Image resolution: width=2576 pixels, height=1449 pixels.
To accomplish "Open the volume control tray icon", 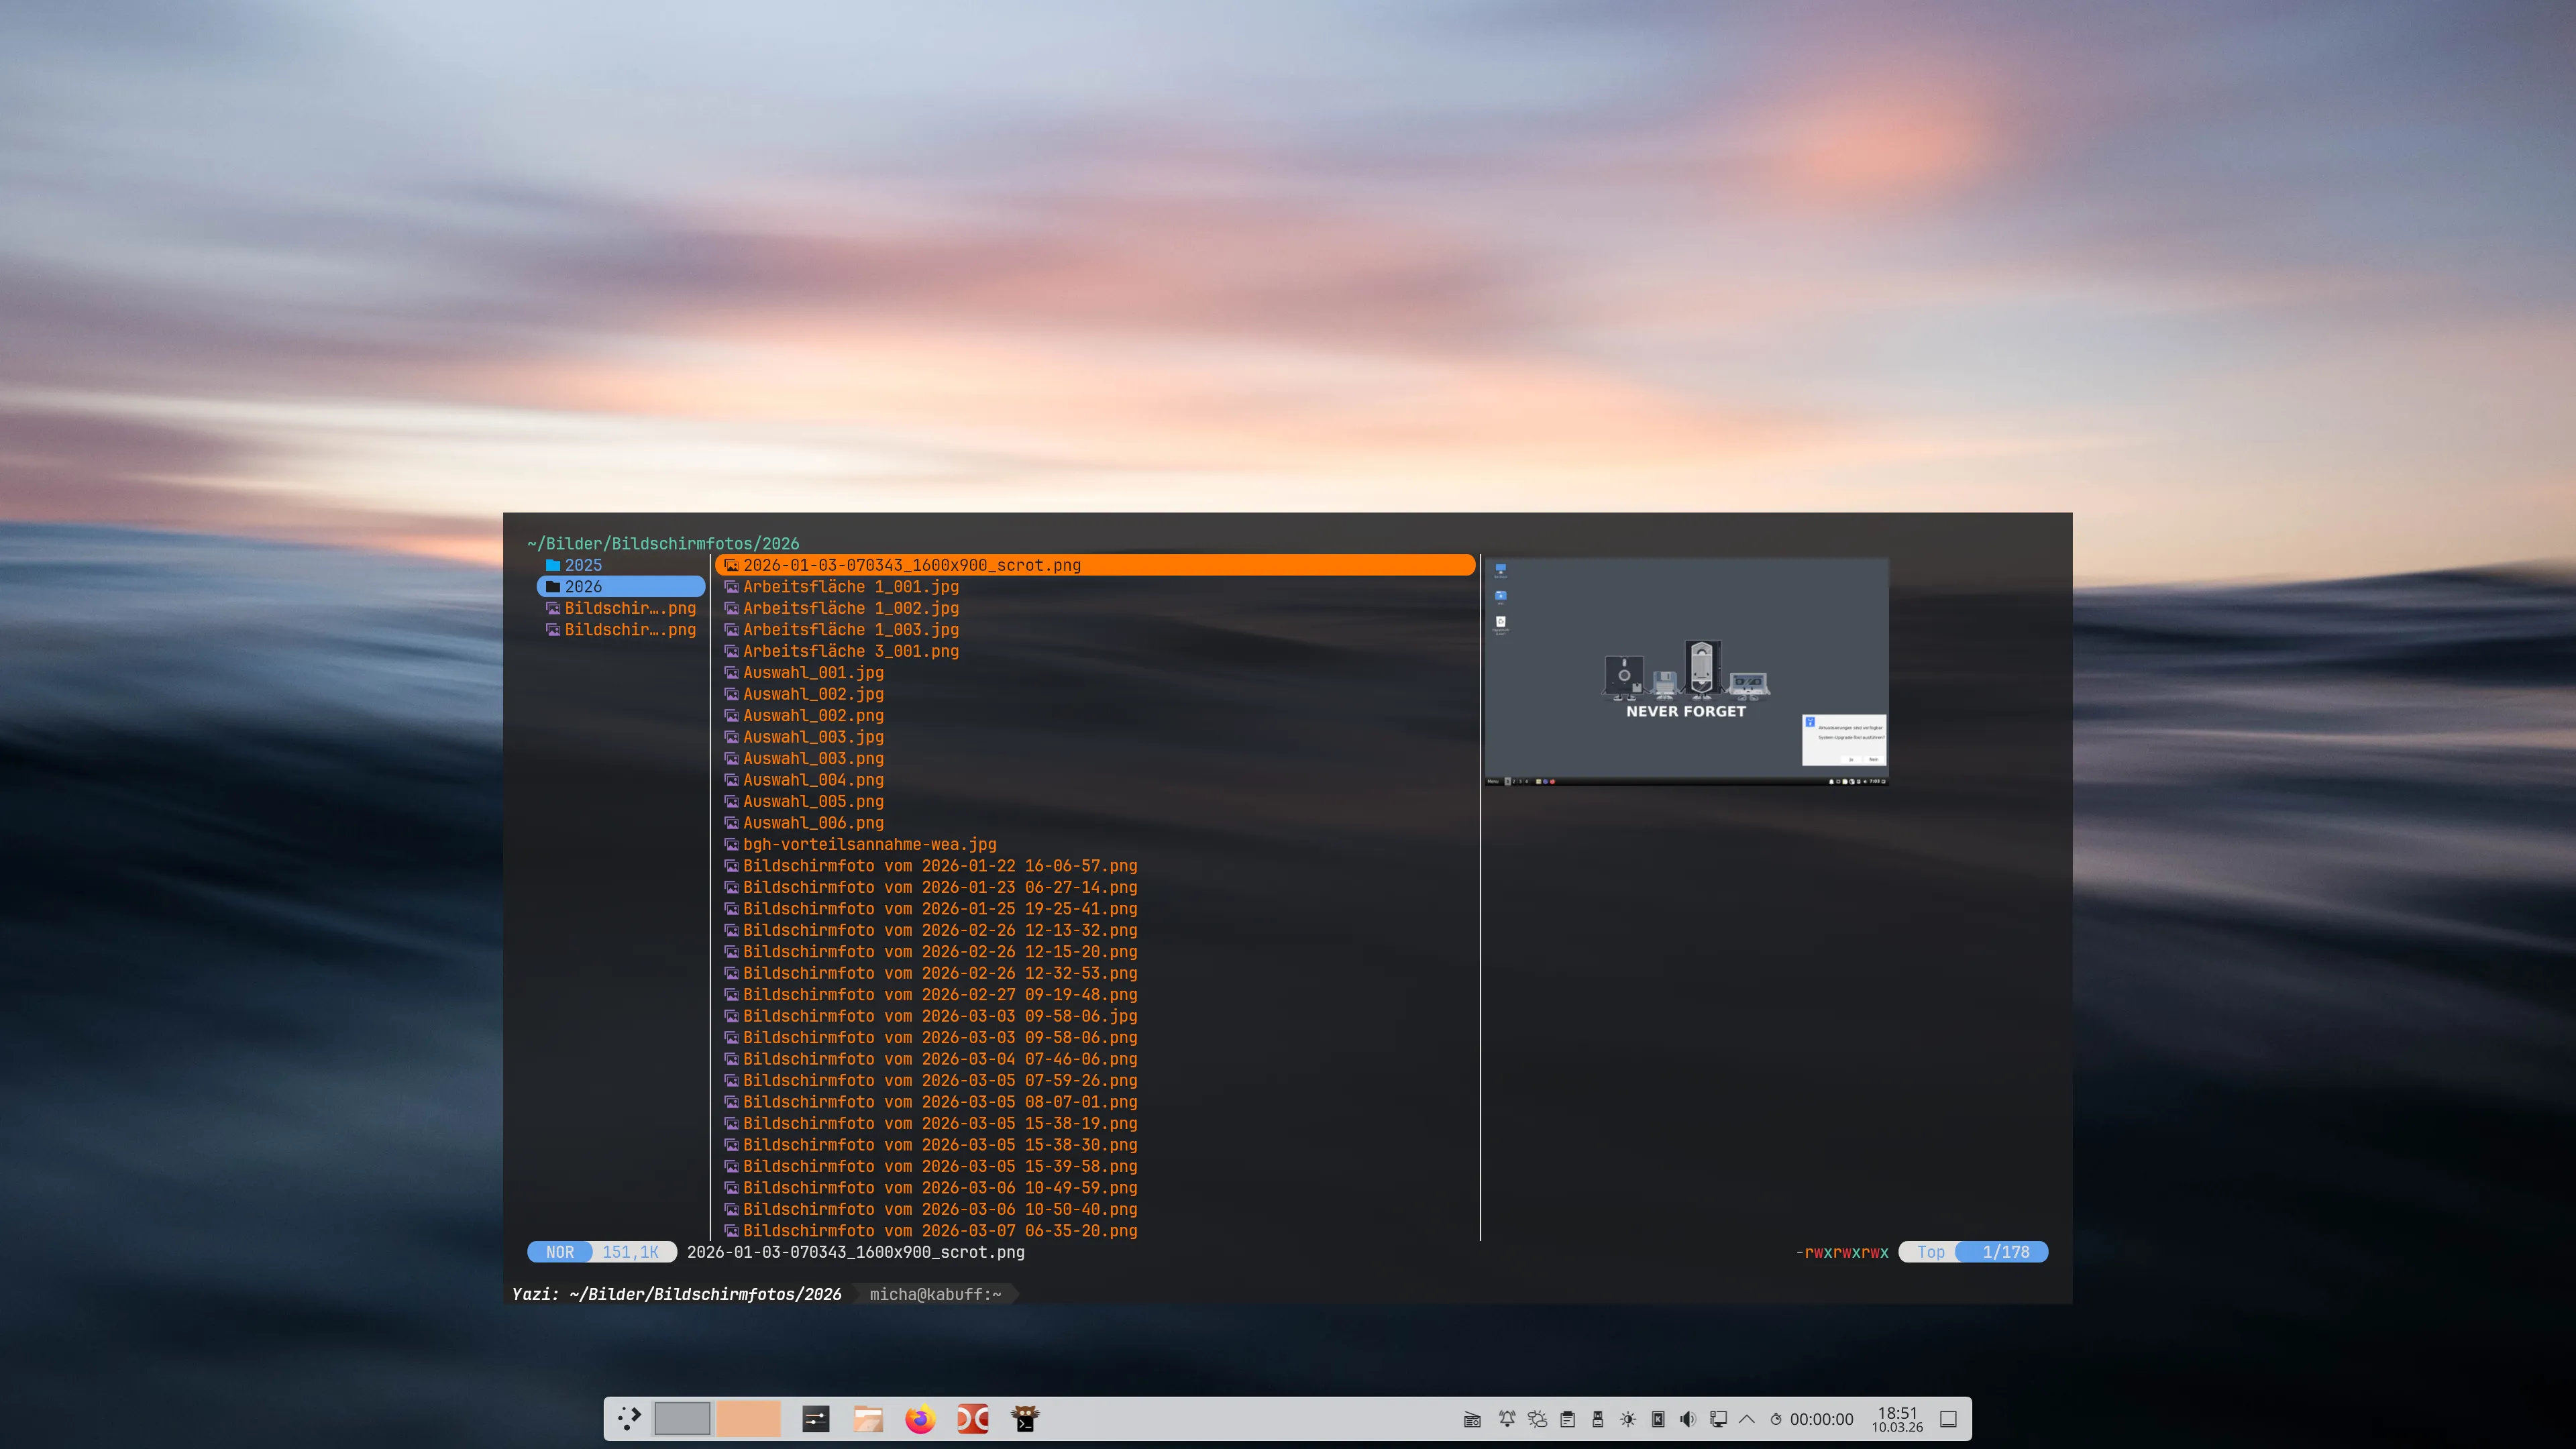I will point(1688,1419).
